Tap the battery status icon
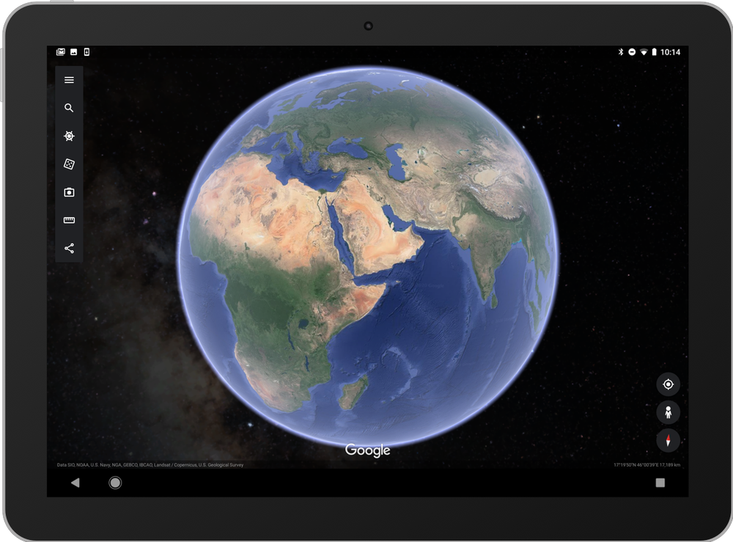733x542 pixels. [655, 52]
